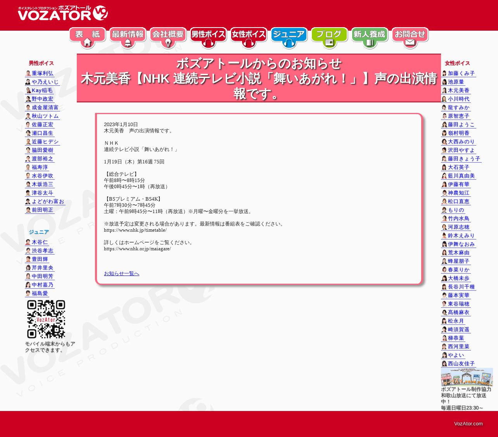Open male voice profile Kay稲毛

[39, 90]
